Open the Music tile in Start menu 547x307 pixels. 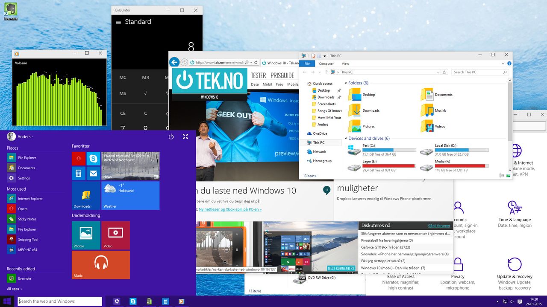click(101, 265)
